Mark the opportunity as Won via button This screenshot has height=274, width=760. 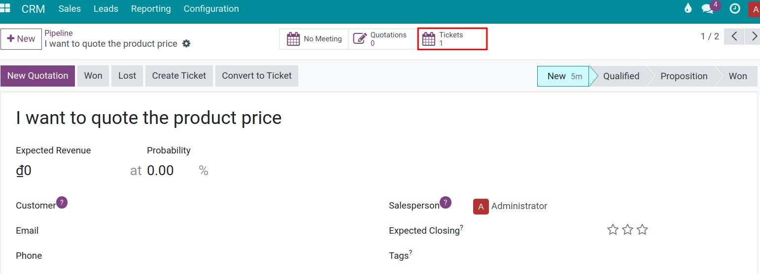(x=93, y=76)
